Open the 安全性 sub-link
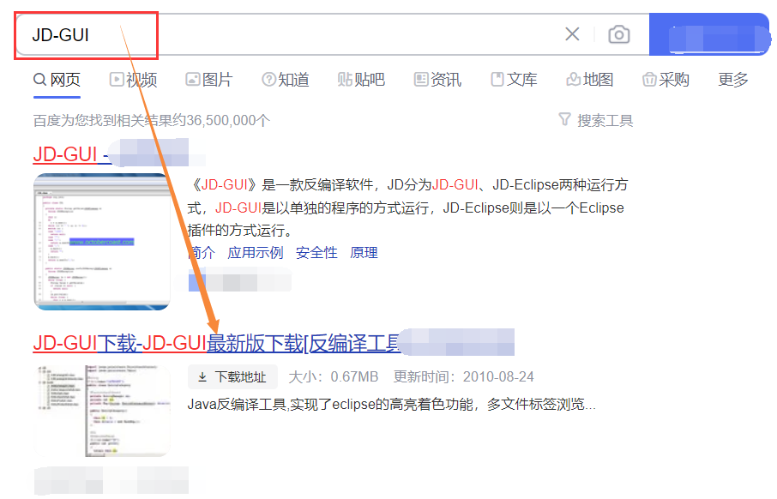 click(316, 253)
